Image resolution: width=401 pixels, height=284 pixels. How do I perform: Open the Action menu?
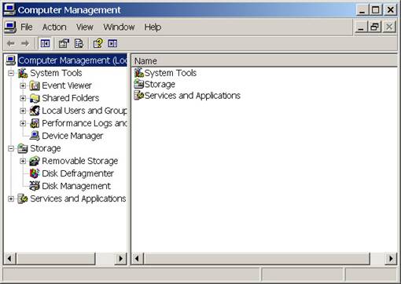click(x=54, y=27)
